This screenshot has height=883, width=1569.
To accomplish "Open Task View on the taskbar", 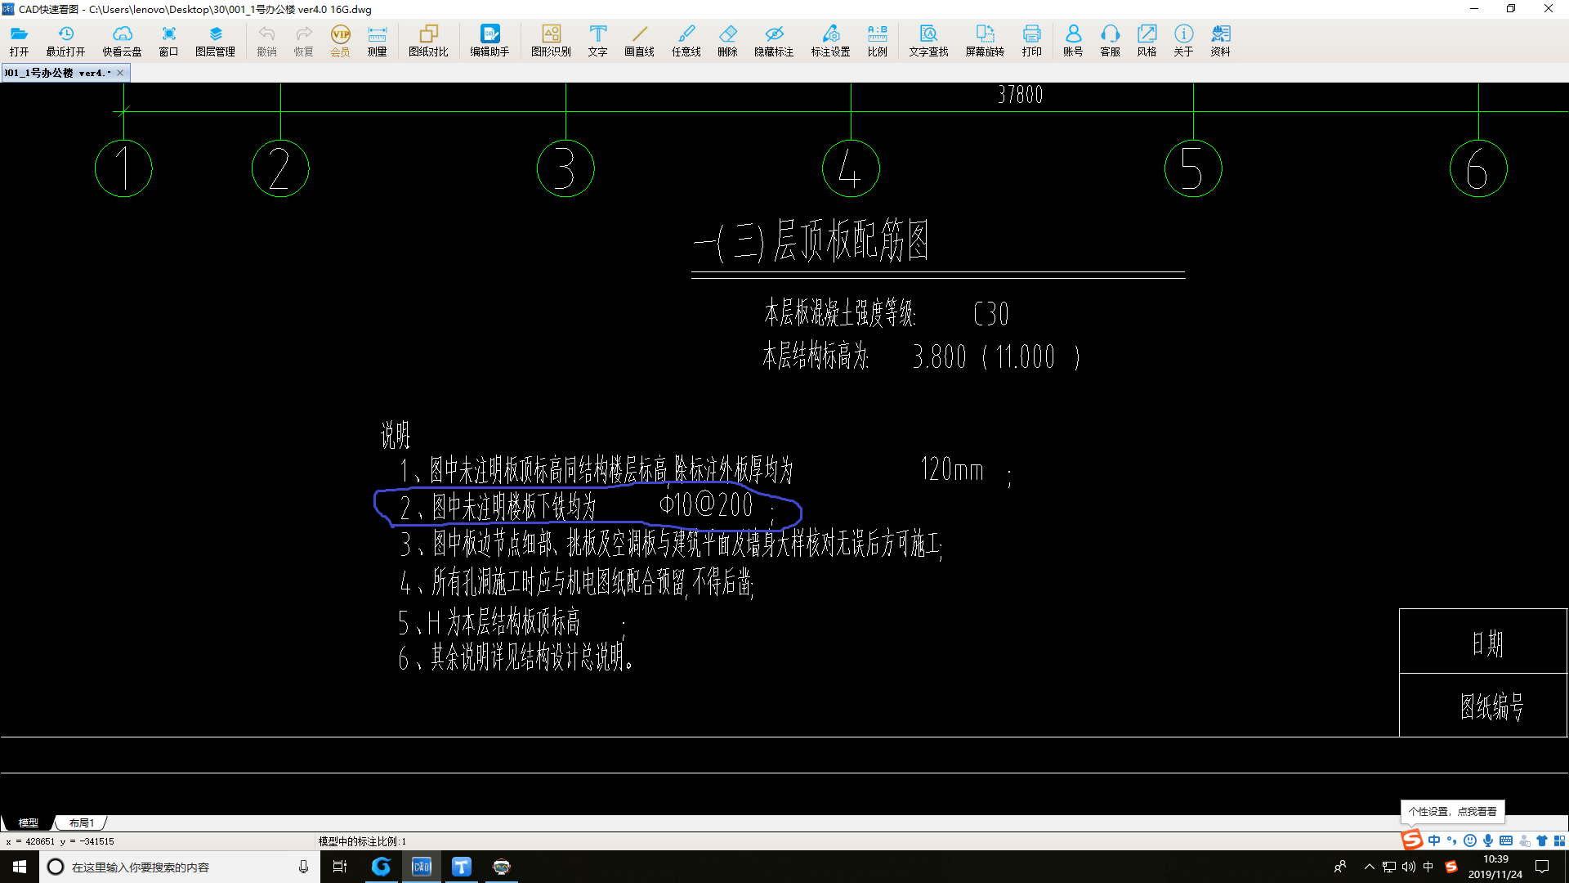I will (340, 867).
